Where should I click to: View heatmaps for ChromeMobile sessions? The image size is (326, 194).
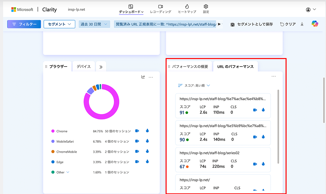147,151
